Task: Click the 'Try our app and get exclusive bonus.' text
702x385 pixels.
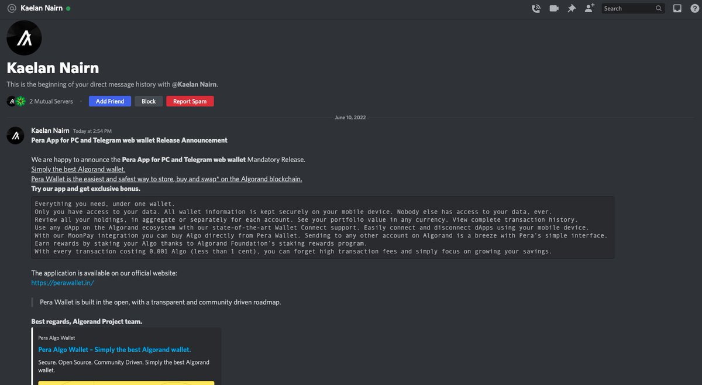Action: click(86, 189)
